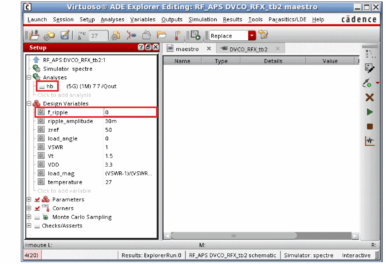
Task: Click the Setup panel help question icon
Action: tap(141, 47)
